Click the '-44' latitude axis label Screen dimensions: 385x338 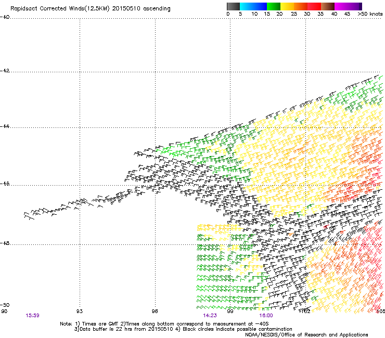tap(5, 126)
